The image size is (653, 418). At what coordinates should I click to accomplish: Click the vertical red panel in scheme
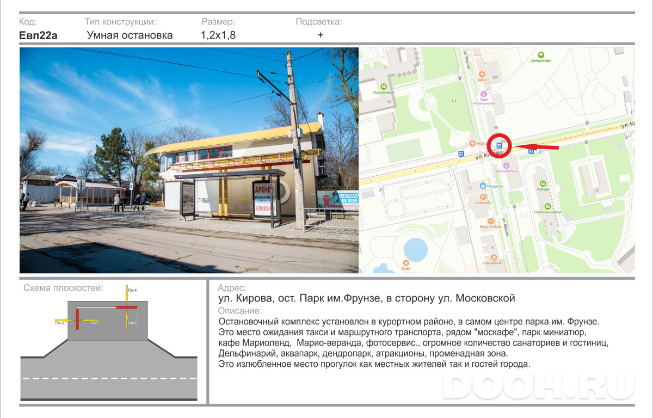click(x=77, y=318)
